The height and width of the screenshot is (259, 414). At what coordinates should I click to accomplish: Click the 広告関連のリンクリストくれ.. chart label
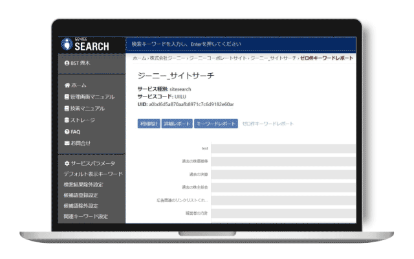[182, 200]
